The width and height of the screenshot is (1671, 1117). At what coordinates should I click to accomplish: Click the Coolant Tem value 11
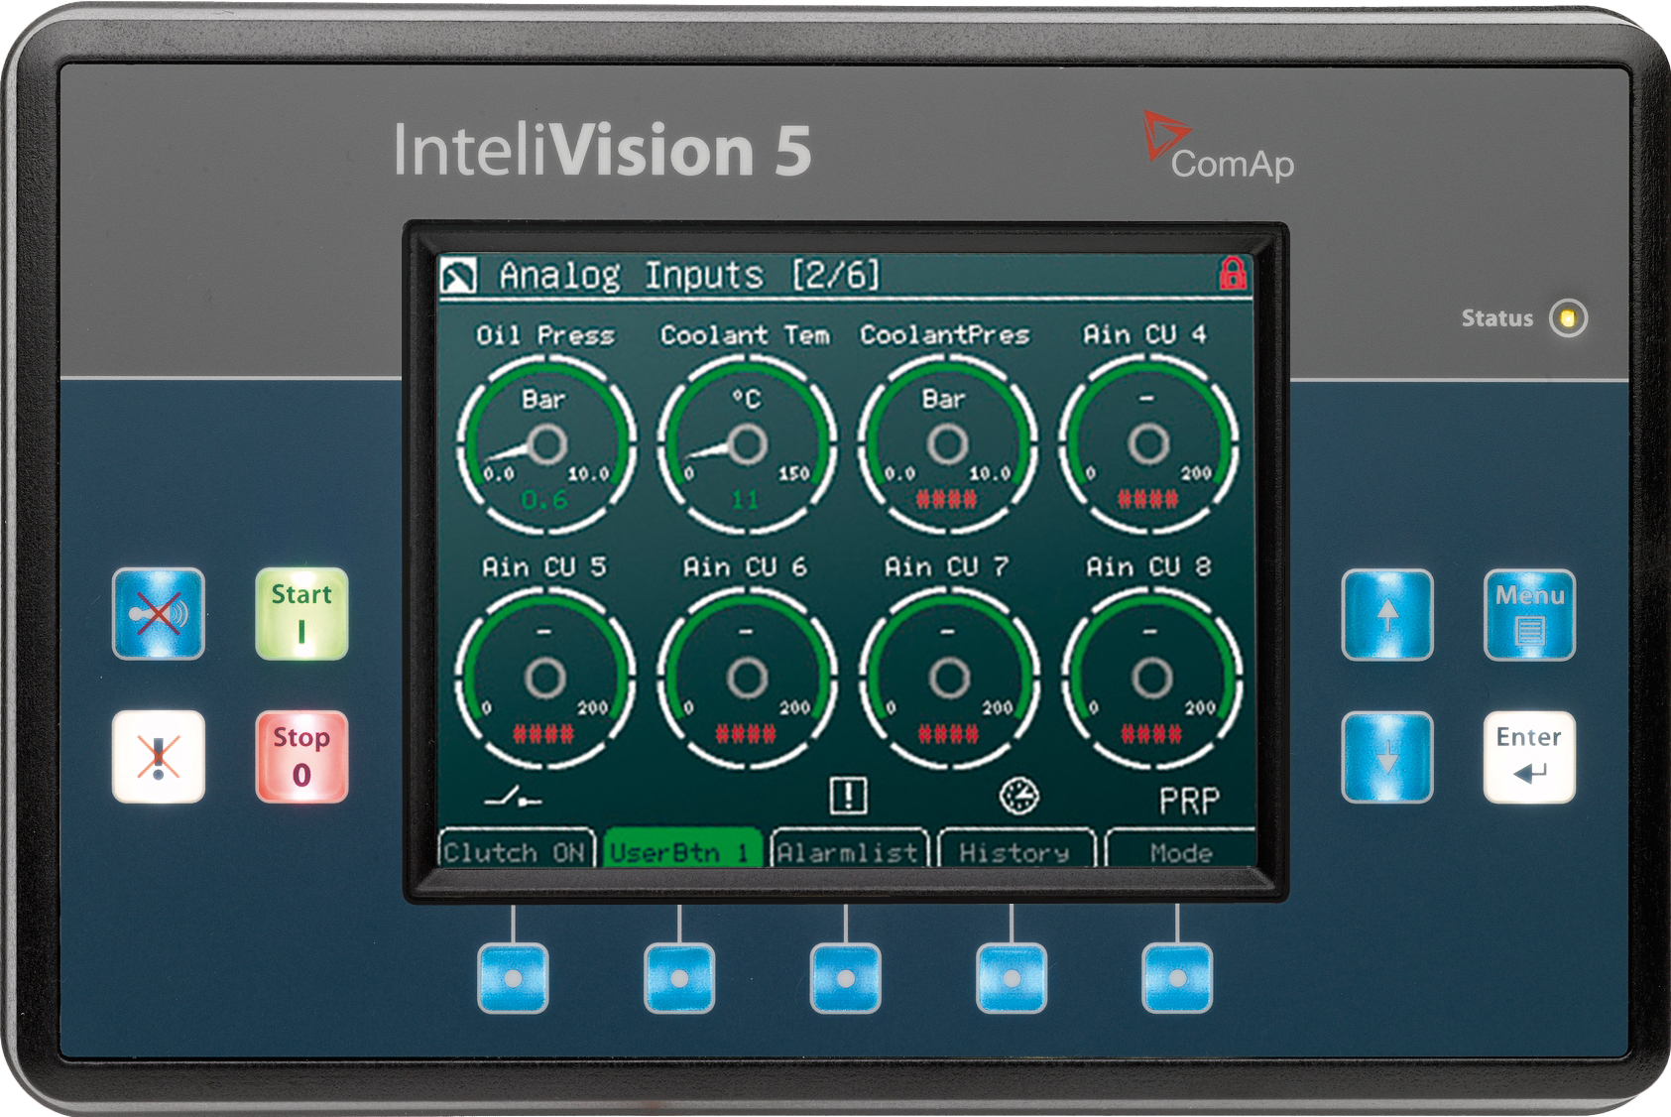click(746, 500)
